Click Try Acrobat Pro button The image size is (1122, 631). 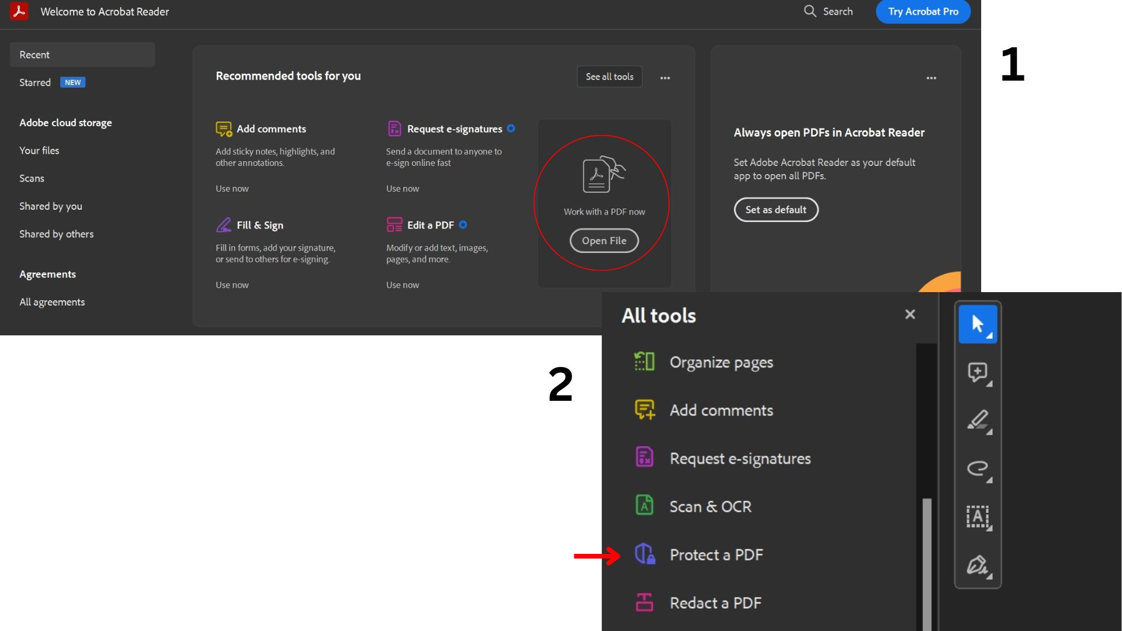coord(923,12)
